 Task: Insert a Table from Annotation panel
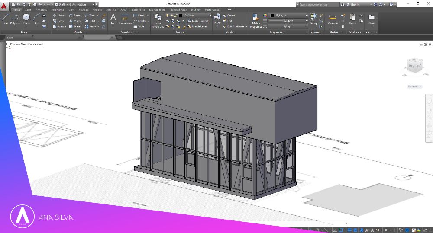[139, 26]
